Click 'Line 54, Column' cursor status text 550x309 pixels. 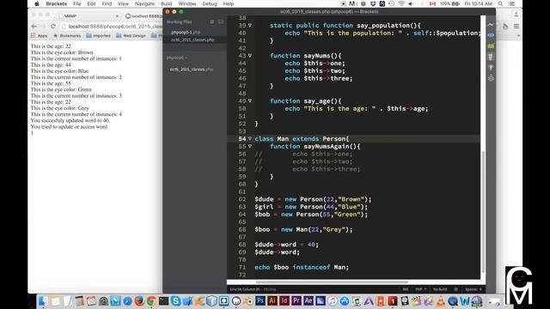[245, 289]
